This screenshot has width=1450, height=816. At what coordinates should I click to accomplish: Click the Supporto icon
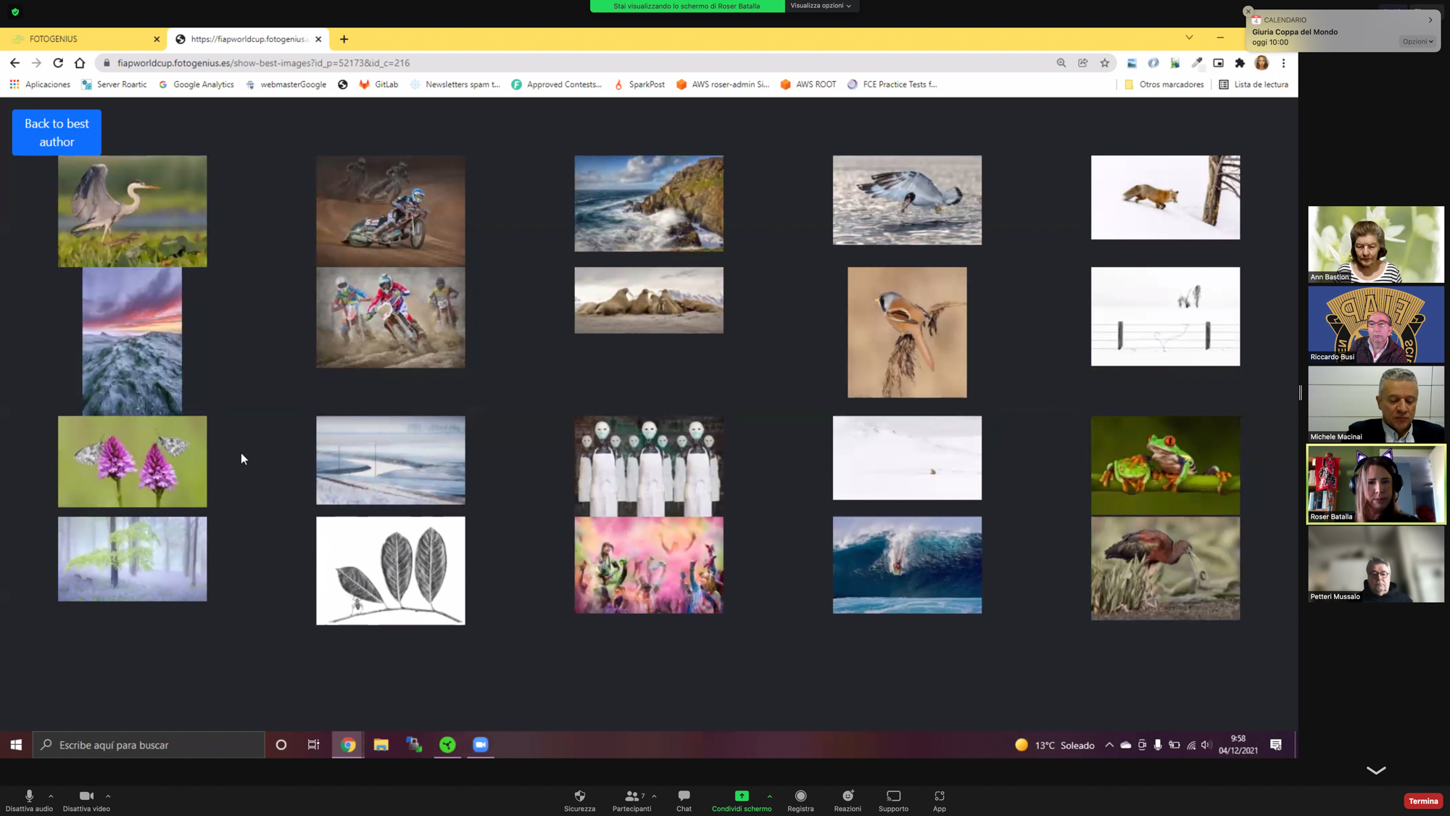pos(893,796)
